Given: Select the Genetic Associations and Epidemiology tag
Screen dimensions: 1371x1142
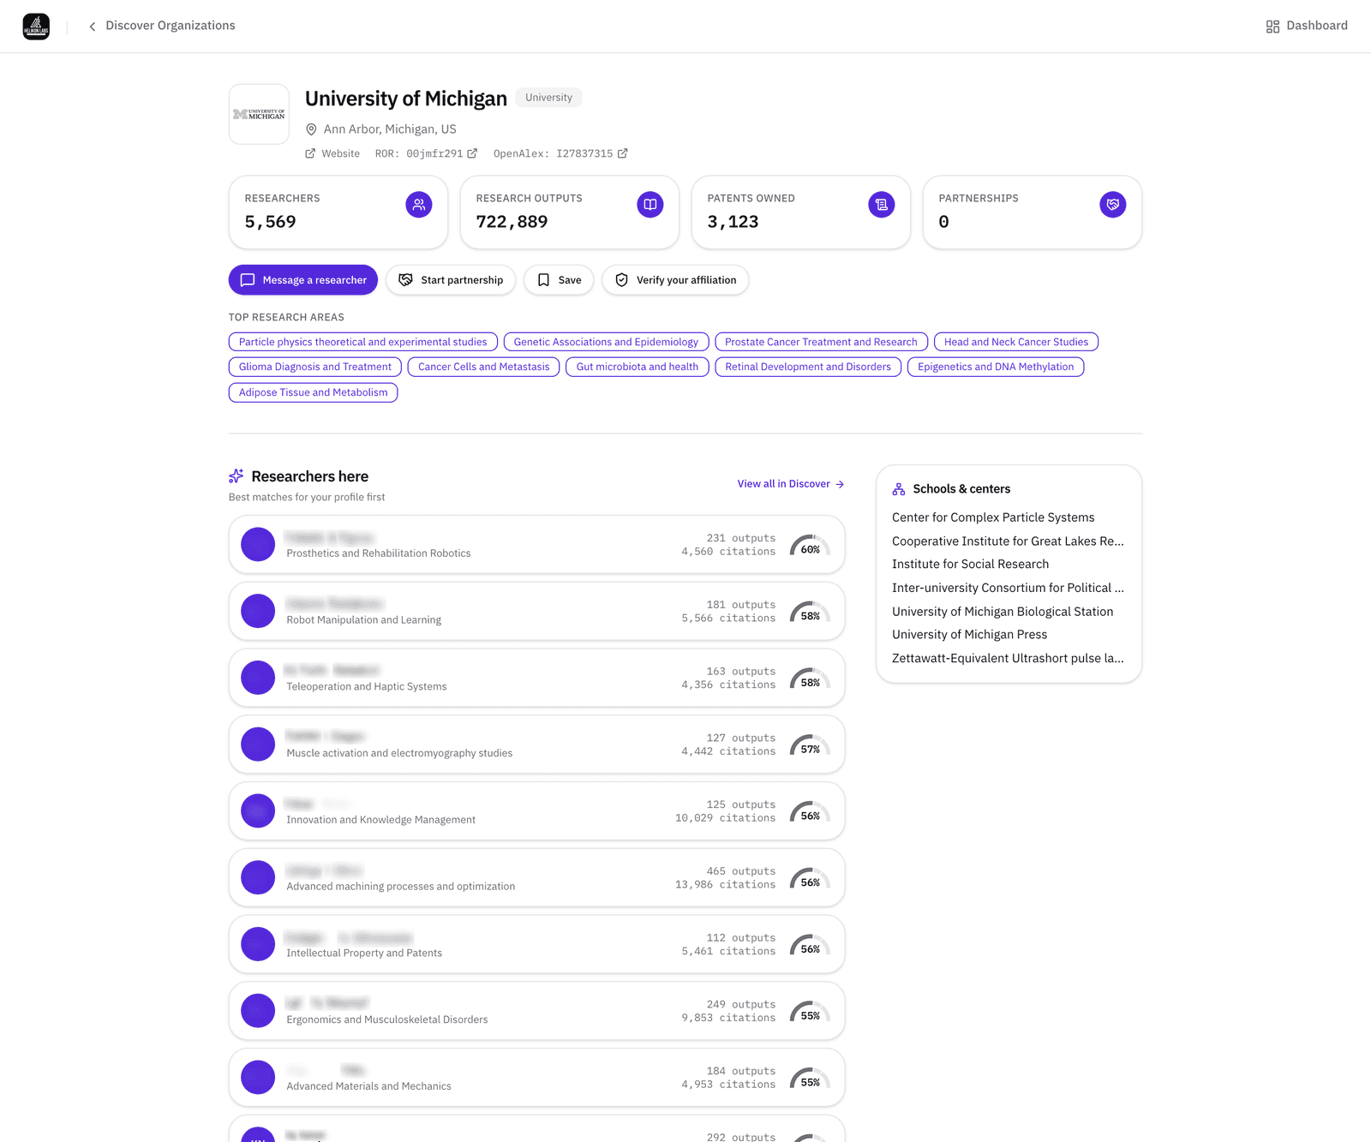Looking at the screenshot, I should (606, 342).
